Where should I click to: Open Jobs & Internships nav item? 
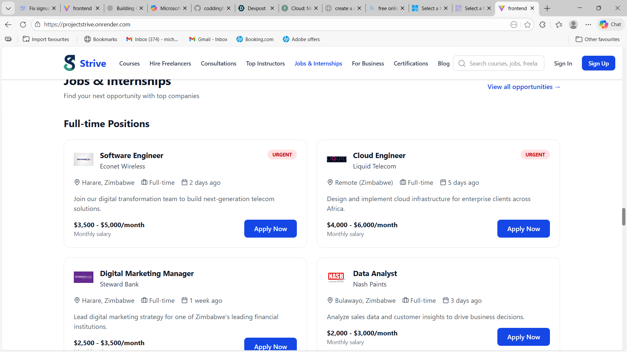coord(318,64)
